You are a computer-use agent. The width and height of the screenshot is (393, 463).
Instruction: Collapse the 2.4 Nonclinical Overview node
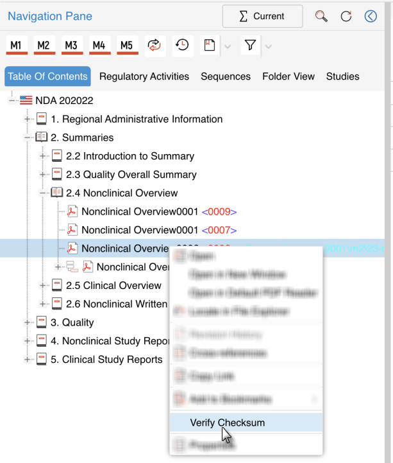tap(43, 193)
